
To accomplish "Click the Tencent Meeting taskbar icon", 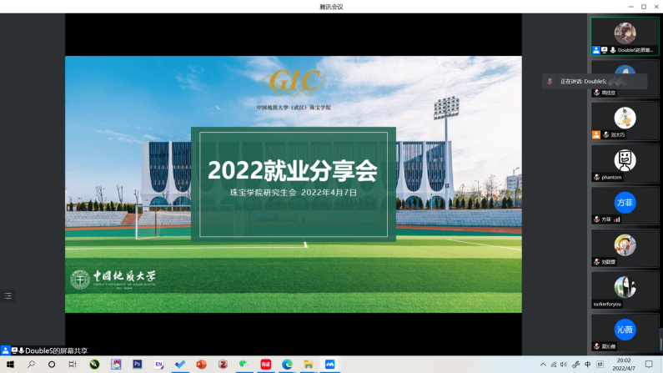I will pyautogui.click(x=330, y=365).
